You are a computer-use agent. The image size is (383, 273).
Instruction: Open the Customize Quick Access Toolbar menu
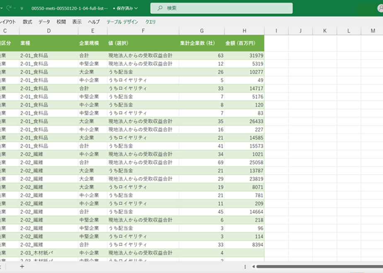[22, 8]
